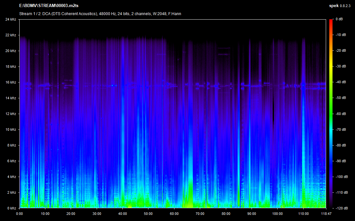Click the 16 kHz frequency axis label

click(x=11, y=82)
